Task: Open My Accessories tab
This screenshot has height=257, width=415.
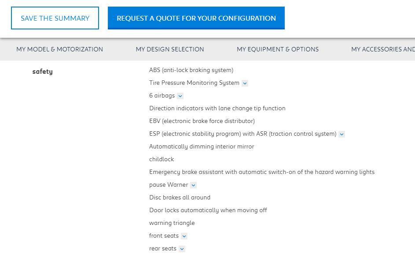Action: 383,49
